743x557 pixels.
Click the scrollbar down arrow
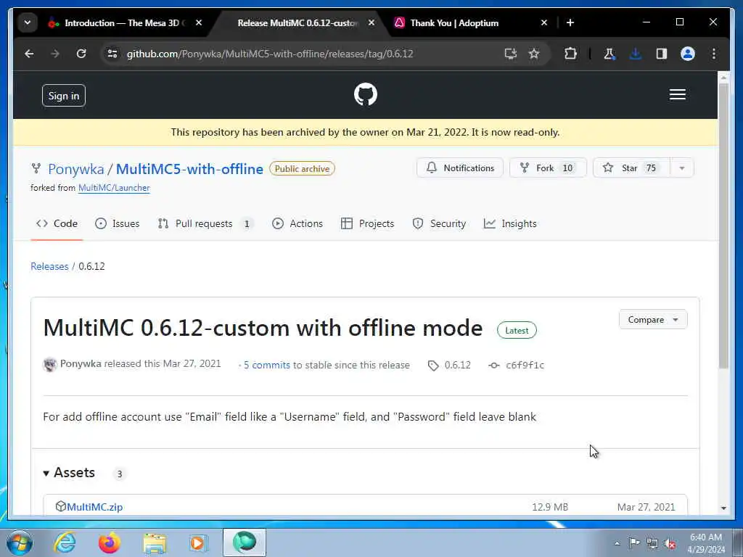pyautogui.click(x=723, y=508)
